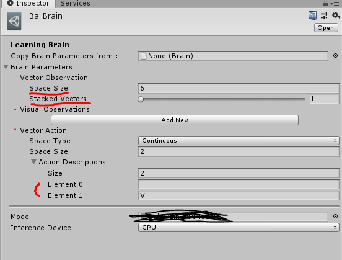Open the Inspector panel options menu

(335, 4)
